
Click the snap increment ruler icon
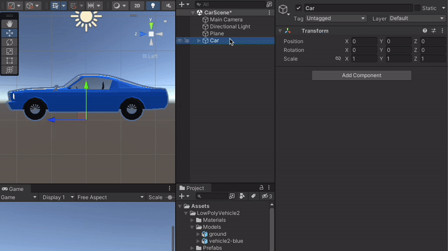(x=91, y=6)
